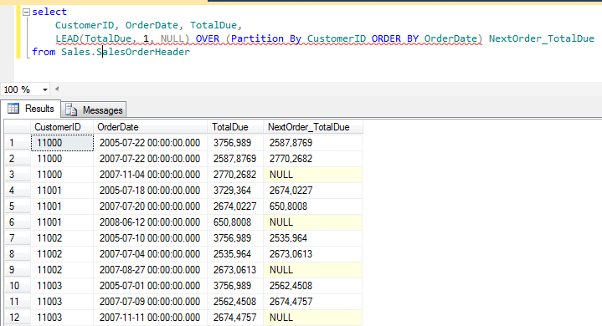Click OrderDate cell 2005-07-10 00:00:00.000
The width and height of the screenshot is (602, 326).
(x=150, y=238)
